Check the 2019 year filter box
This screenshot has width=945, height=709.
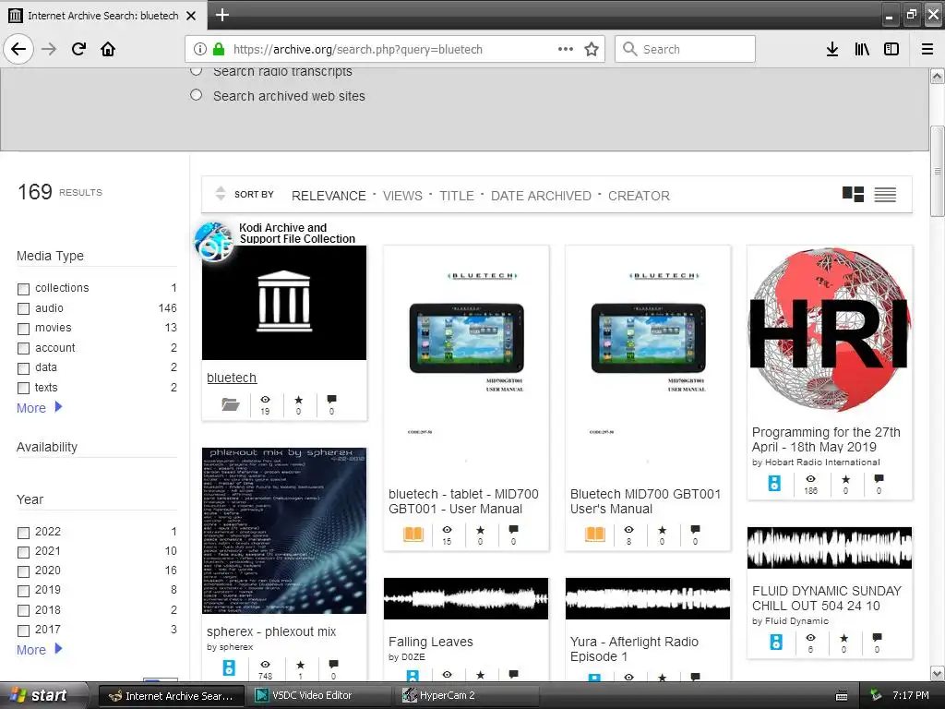coord(23,591)
